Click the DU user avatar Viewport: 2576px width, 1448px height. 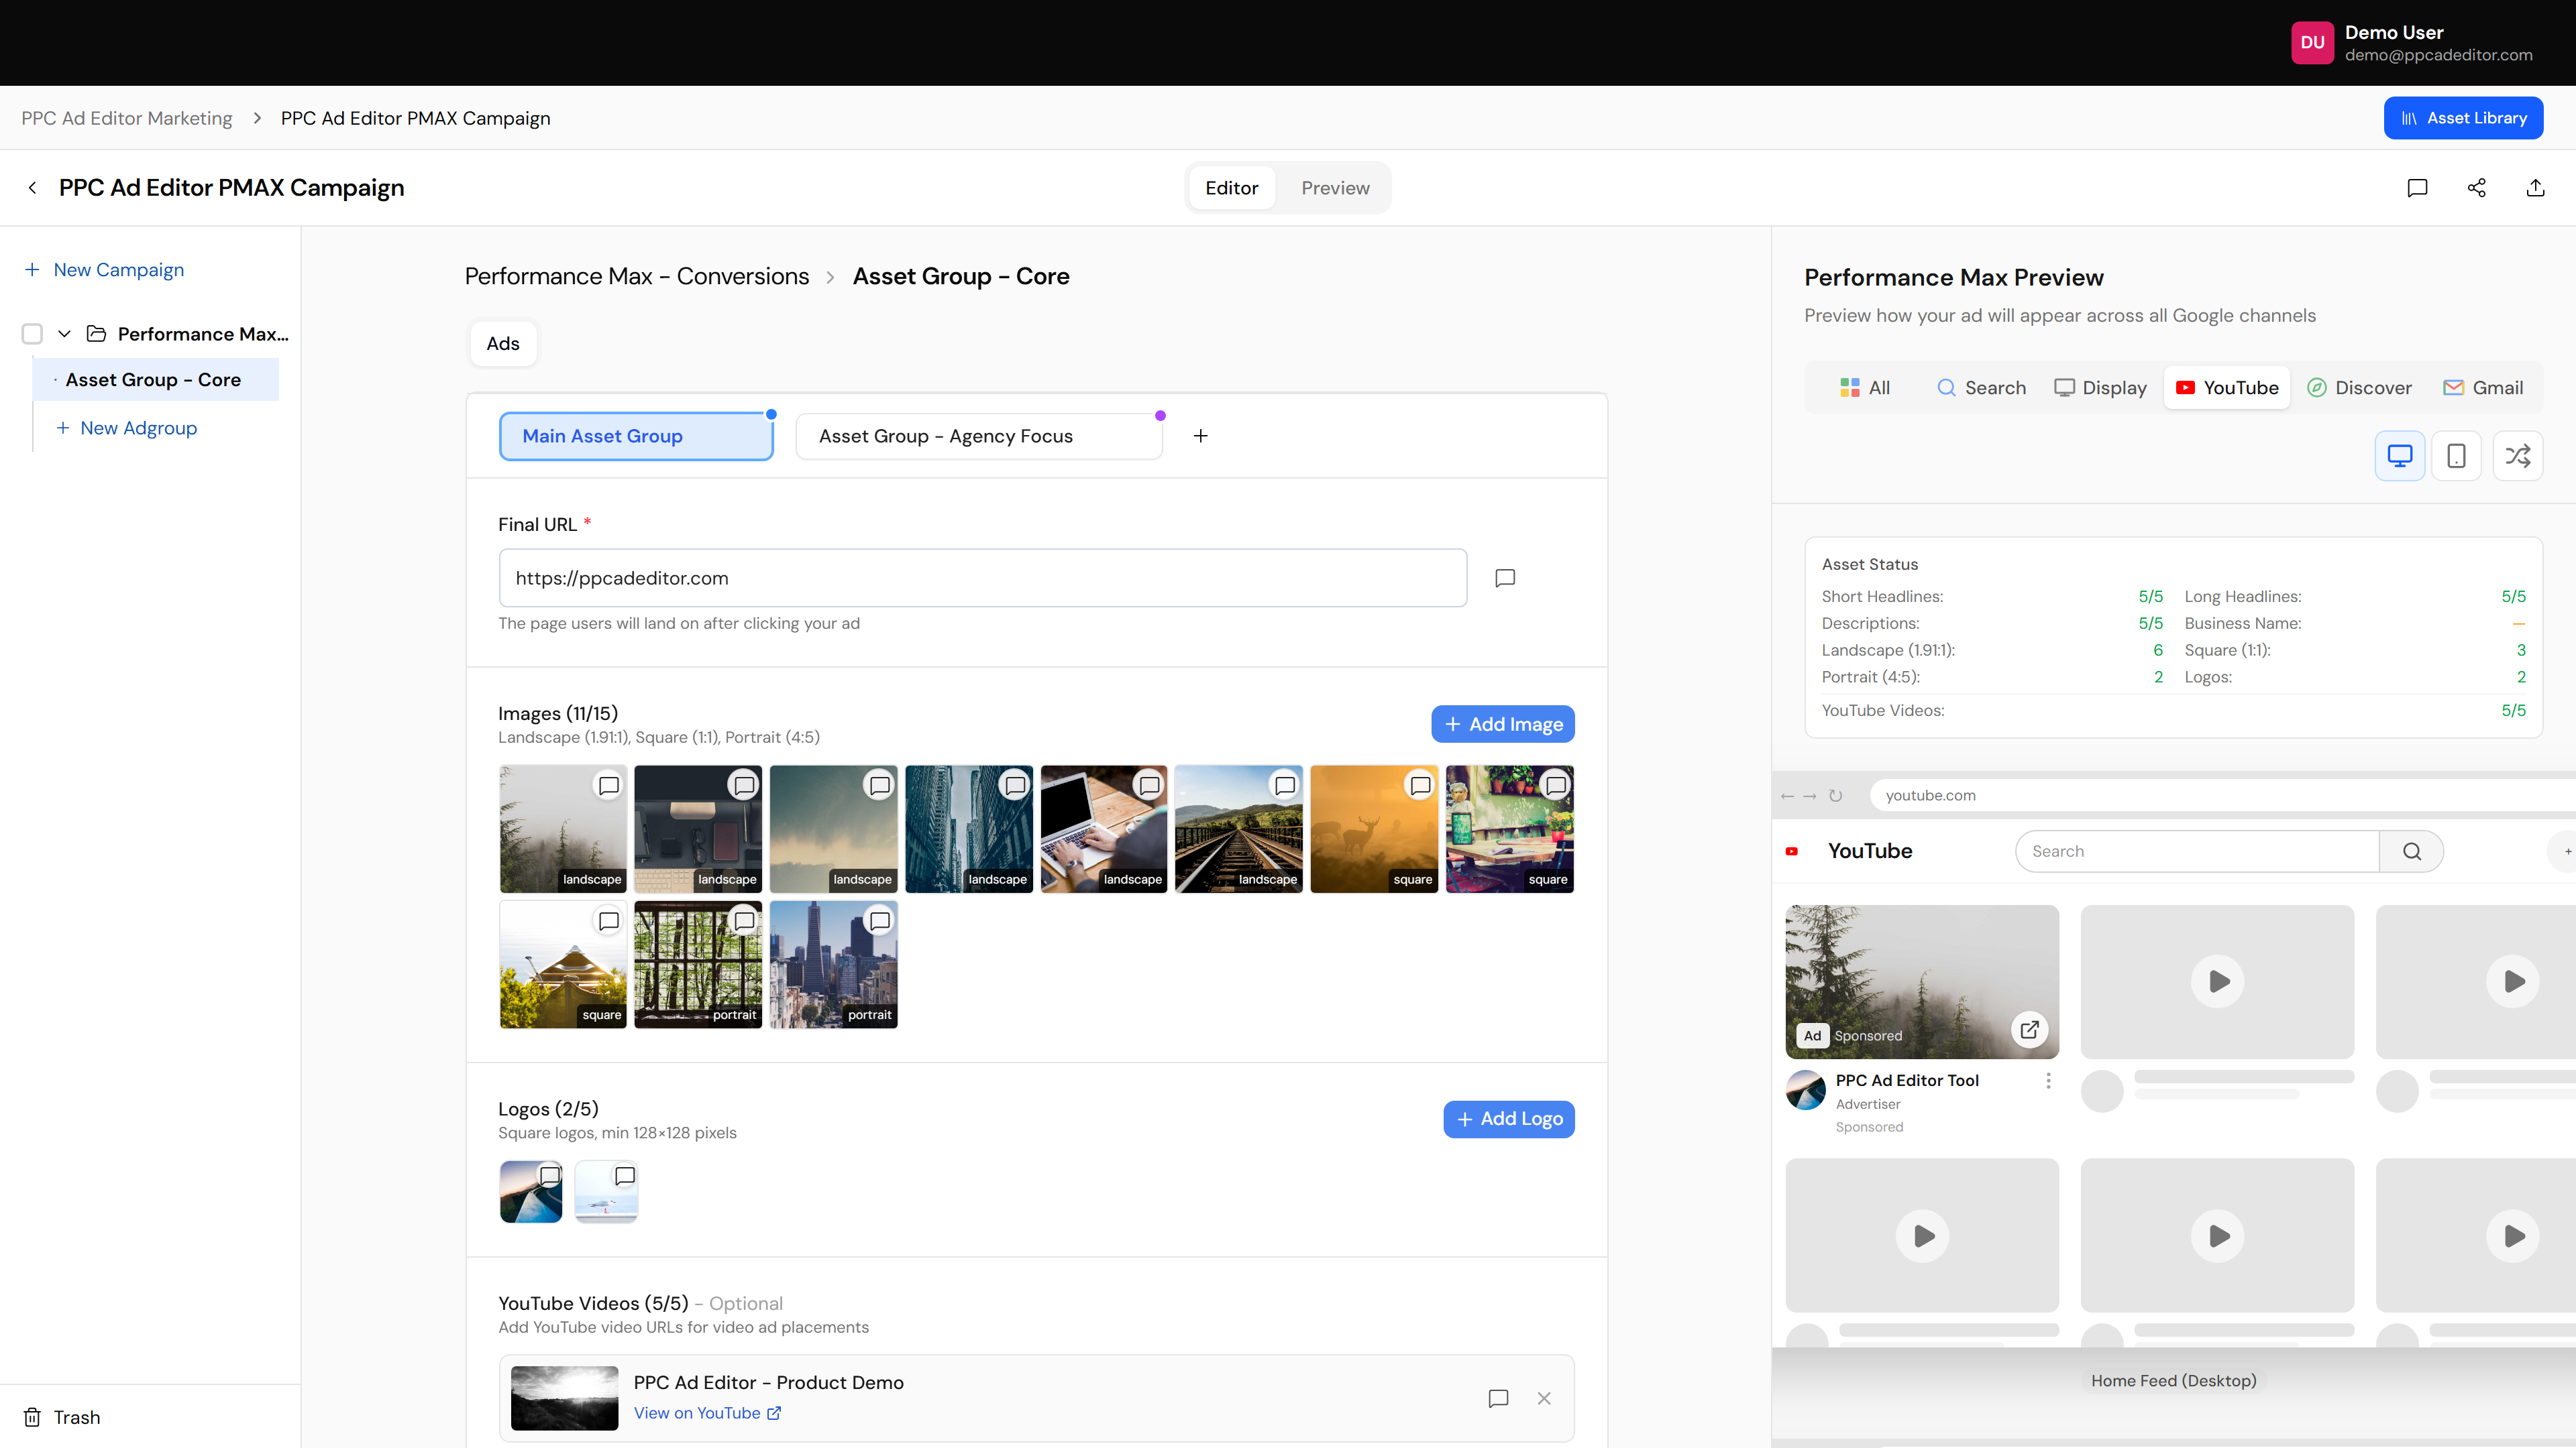[x=2312, y=43]
